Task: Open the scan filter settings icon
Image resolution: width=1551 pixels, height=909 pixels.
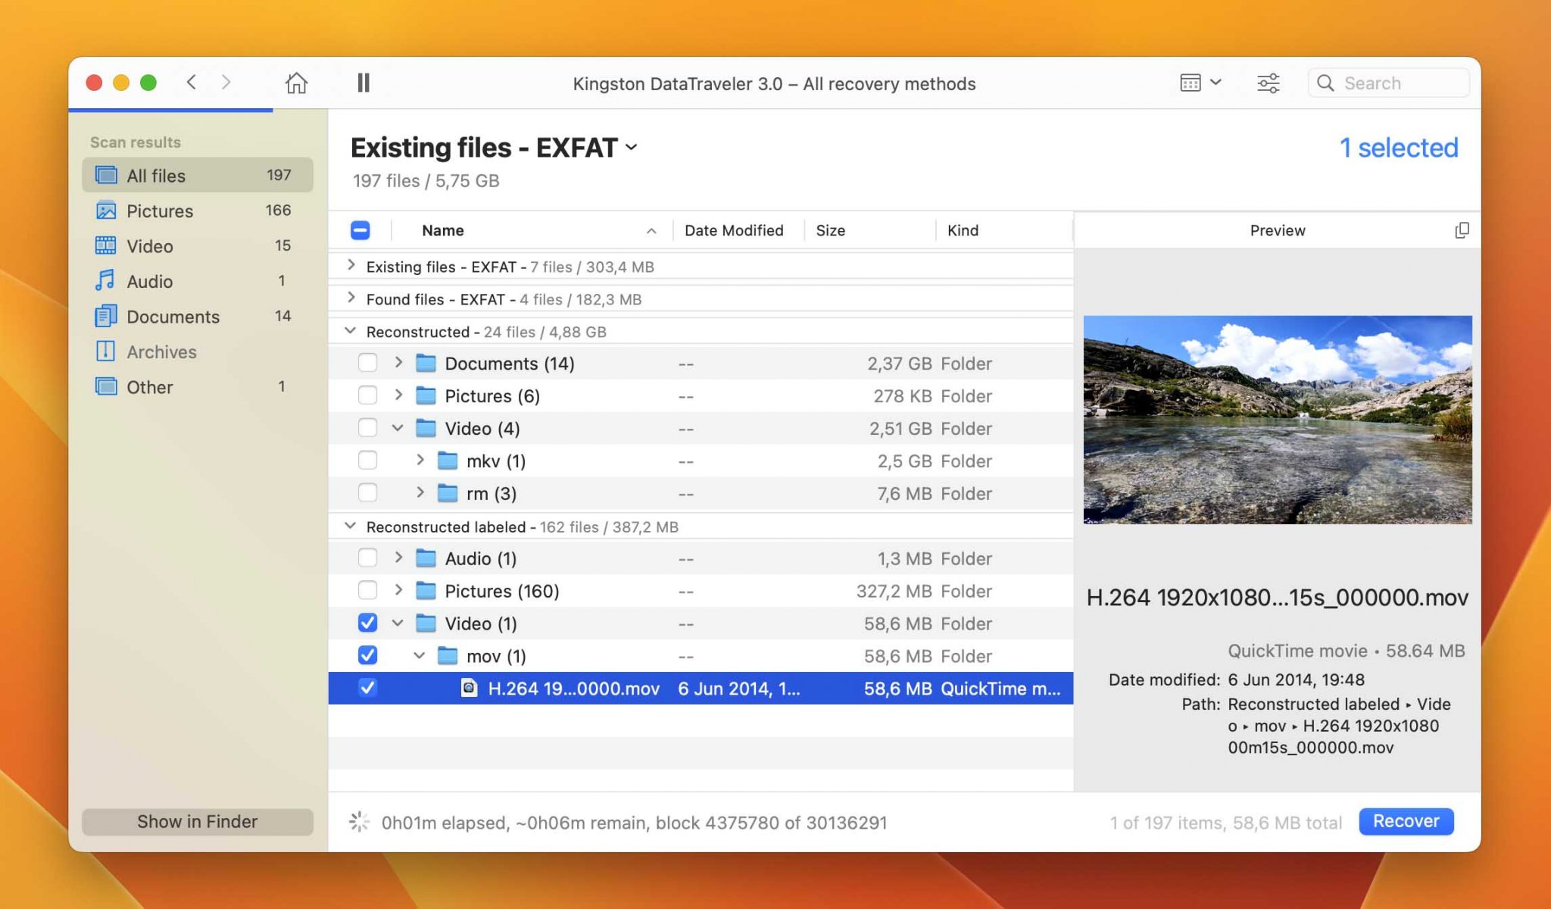Action: [x=1268, y=83]
